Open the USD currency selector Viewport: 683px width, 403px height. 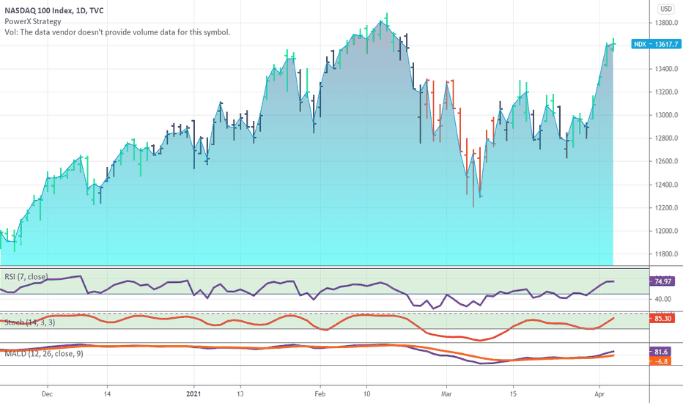(x=666, y=9)
